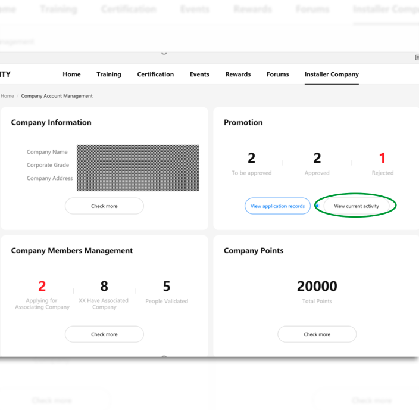Click the Home breadcrumb link
This screenshot has width=419, height=410.
[7, 96]
